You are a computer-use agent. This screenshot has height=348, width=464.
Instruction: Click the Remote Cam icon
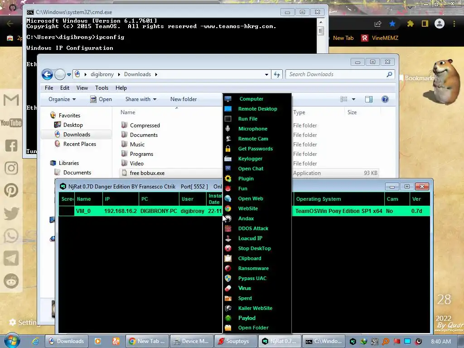tap(228, 139)
